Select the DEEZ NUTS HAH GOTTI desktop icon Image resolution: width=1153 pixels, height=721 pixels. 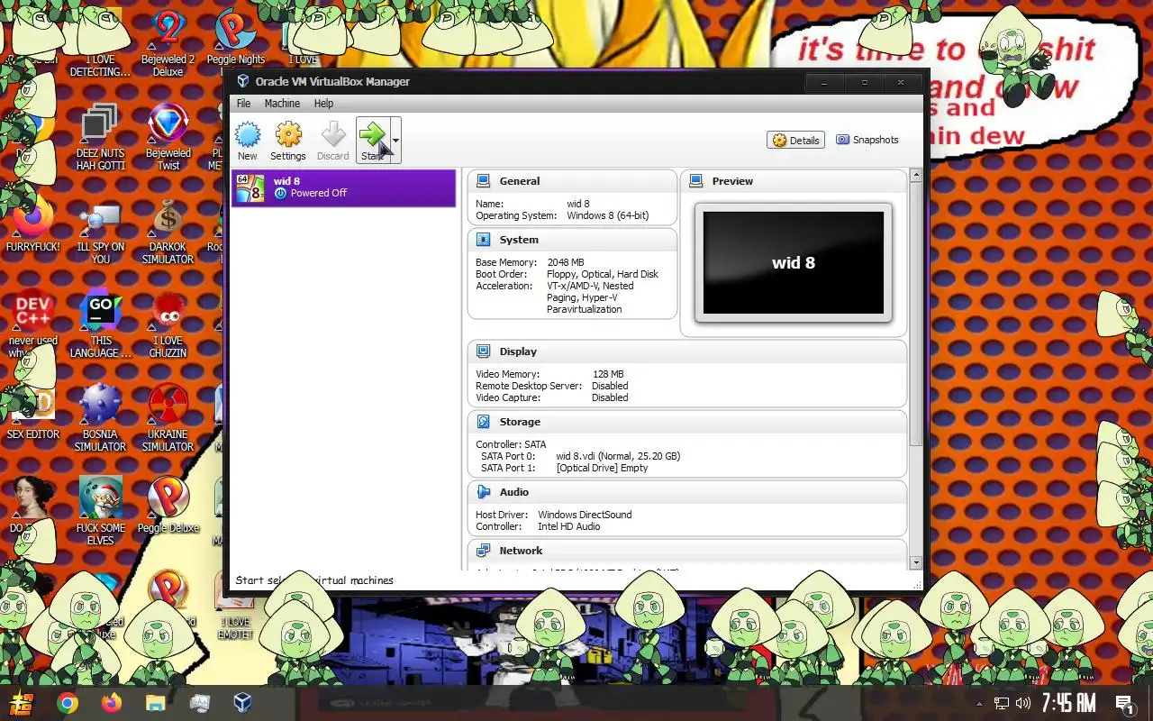click(100, 137)
